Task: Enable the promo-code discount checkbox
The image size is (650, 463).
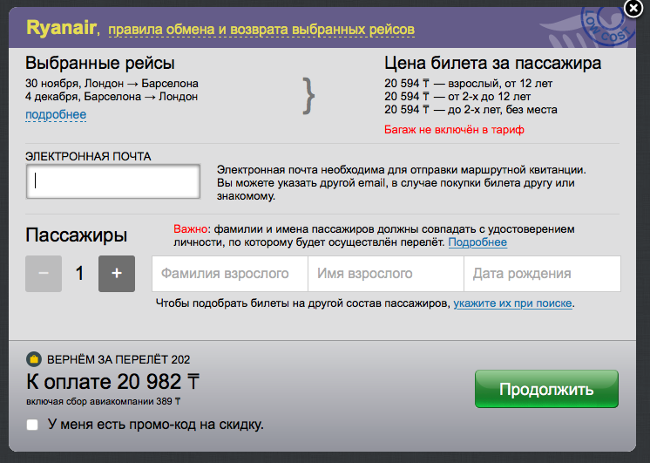Action: [32, 425]
